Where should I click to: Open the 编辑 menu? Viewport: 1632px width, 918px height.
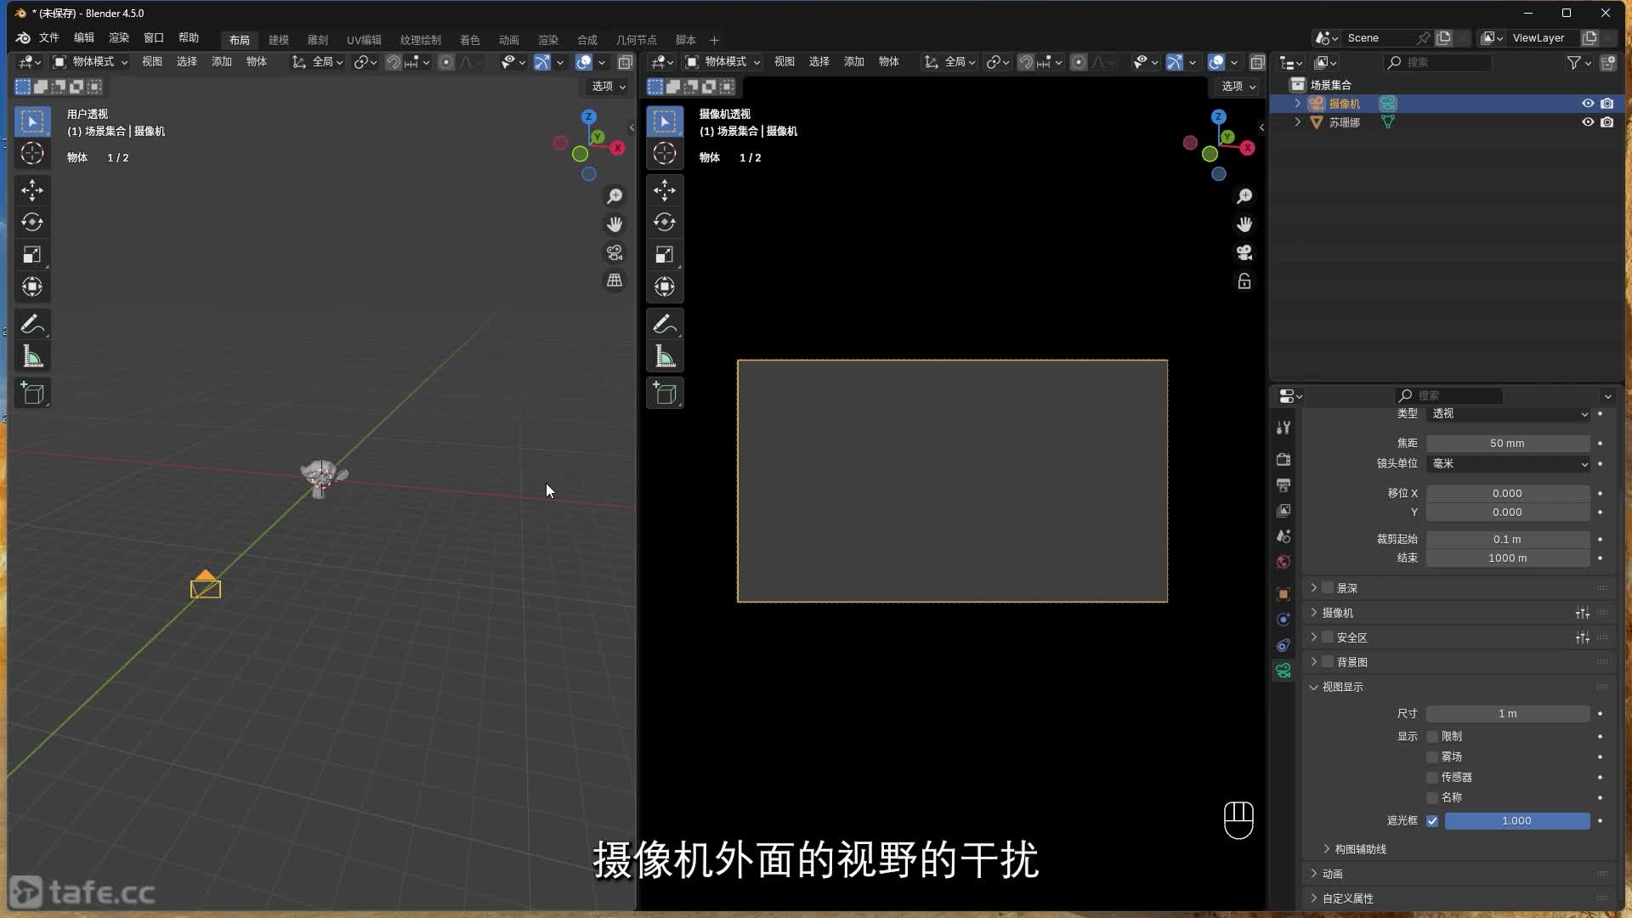click(84, 38)
